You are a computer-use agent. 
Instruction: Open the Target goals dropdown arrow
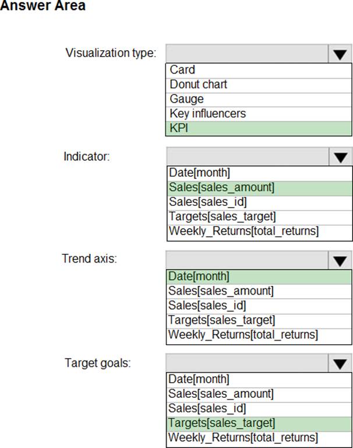coord(340,364)
